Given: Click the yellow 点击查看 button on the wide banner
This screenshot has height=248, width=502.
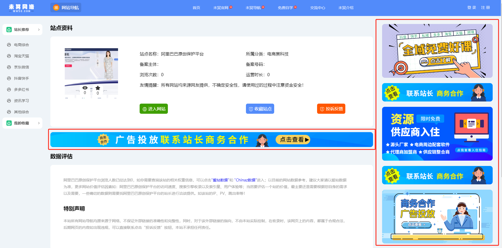Looking at the screenshot, I should [x=293, y=140].
